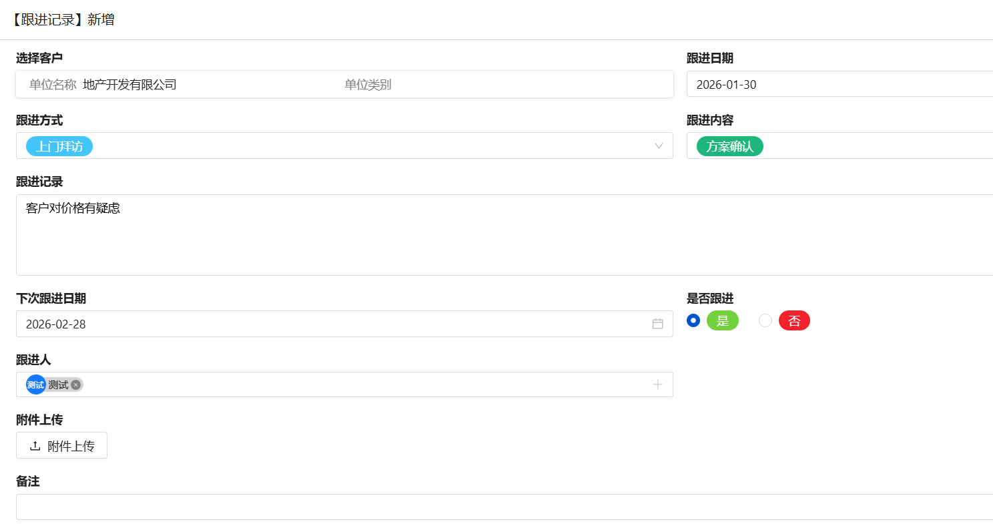Viewport: 993px width, 528px height.
Task: Focus the 跟进日期 field showing 2026-01-30
Action: tap(834, 85)
